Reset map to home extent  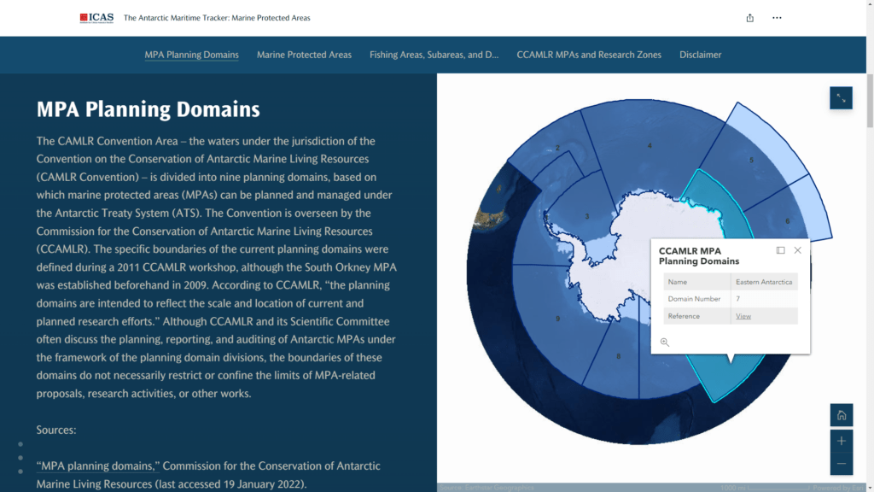tap(841, 415)
